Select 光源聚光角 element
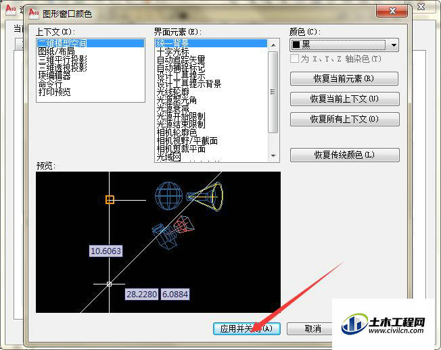 177,100
